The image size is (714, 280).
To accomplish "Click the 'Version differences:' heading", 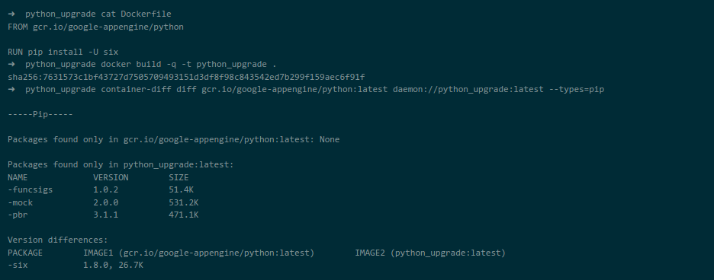I will pos(58,240).
